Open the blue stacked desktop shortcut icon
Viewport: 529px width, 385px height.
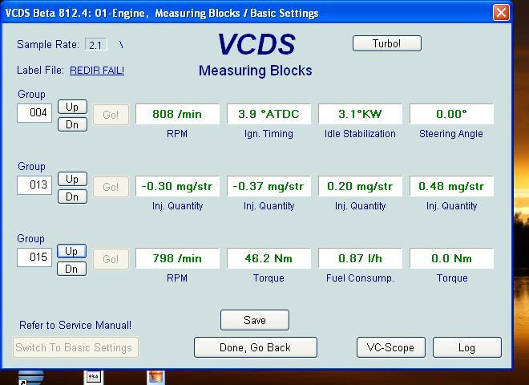pos(30,378)
